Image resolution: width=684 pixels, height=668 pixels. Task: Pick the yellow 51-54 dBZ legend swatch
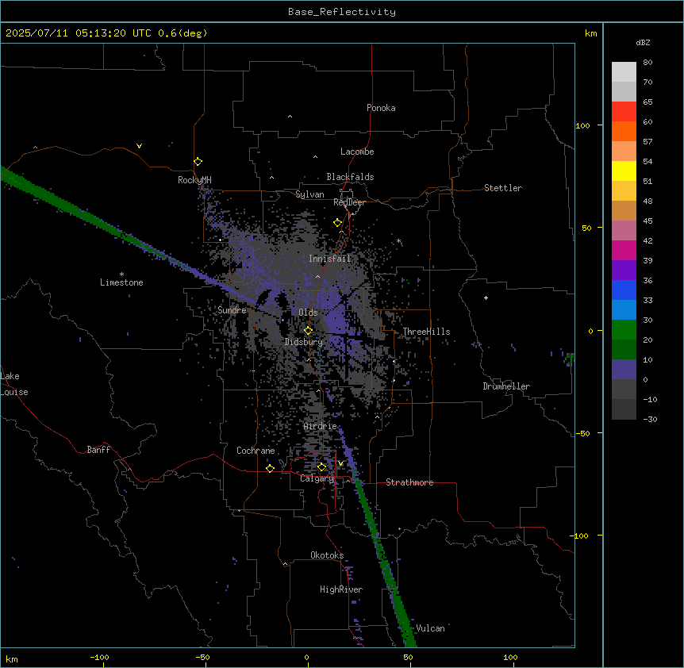coord(624,171)
